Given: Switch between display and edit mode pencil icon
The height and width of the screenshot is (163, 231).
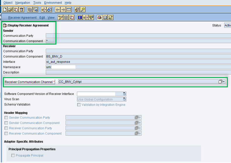Looking at the screenshot, I should (60, 17).
